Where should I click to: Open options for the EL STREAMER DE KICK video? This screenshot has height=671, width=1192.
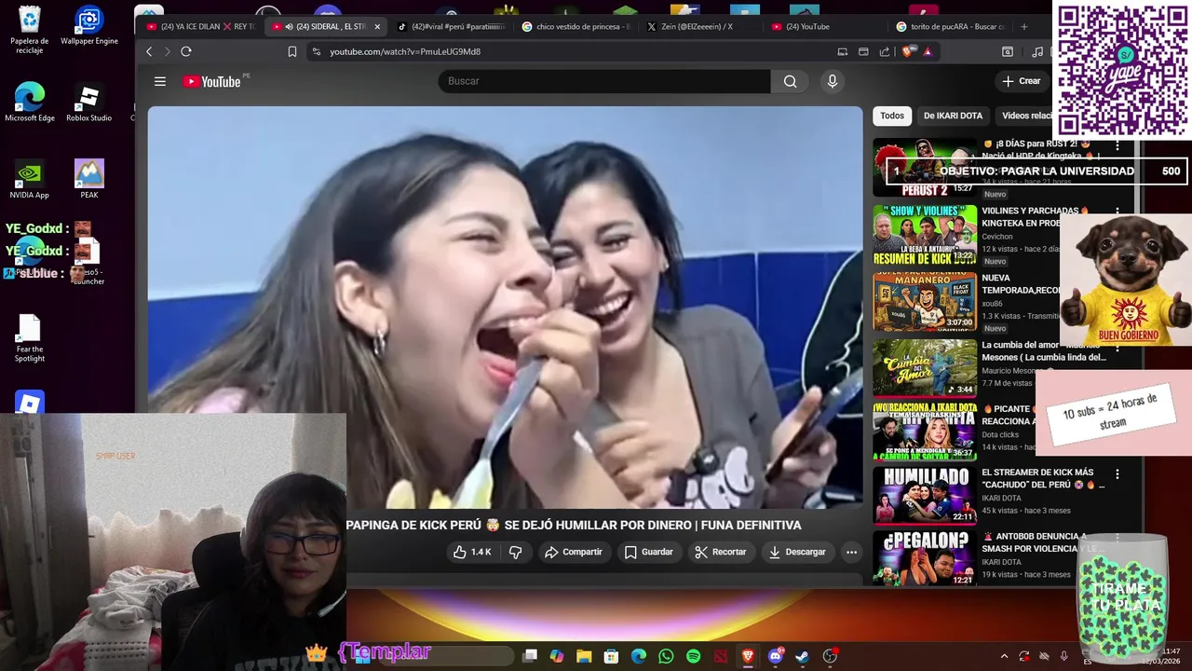[1117, 474]
